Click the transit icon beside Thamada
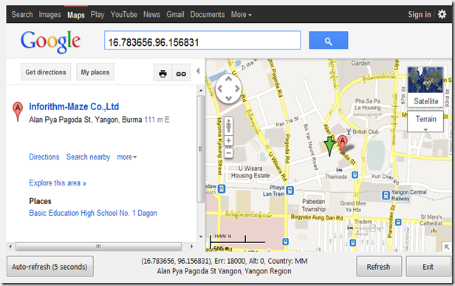The image size is (455, 286). [355, 175]
